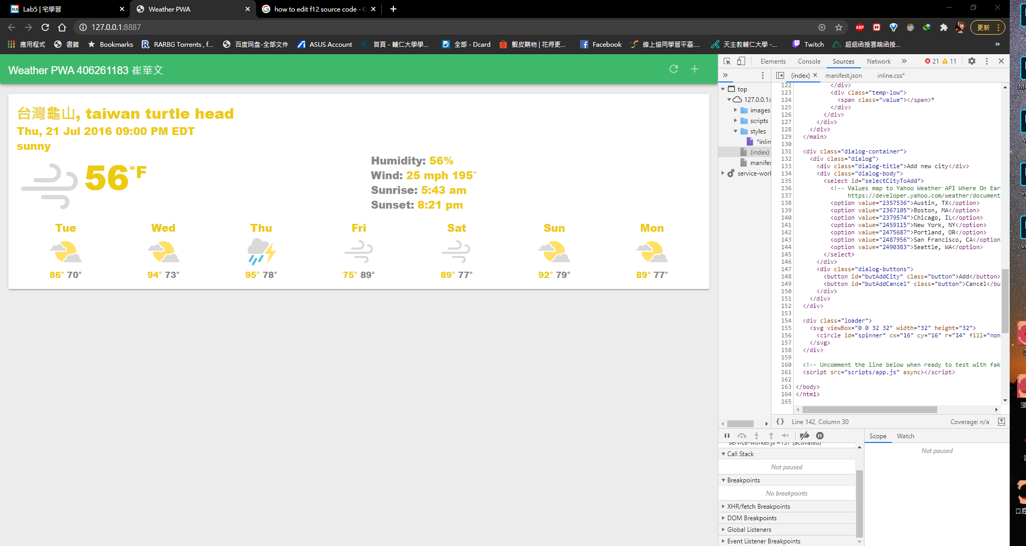Select manifest file in the tree

[755, 162]
